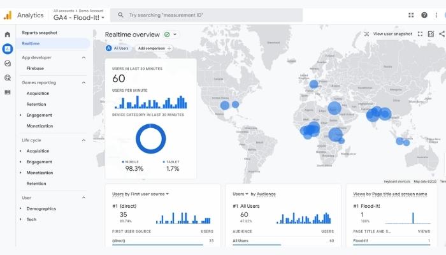Click the All Users 'A' badge
The width and height of the screenshot is (446, 255).
109,48
